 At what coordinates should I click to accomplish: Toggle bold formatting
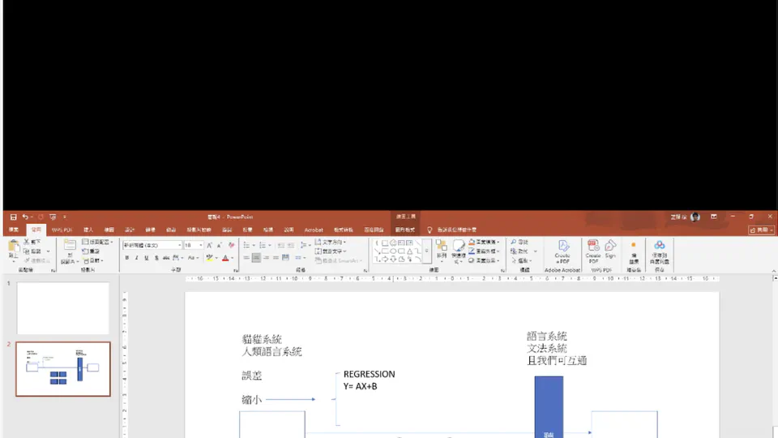(x=127, y=258)
